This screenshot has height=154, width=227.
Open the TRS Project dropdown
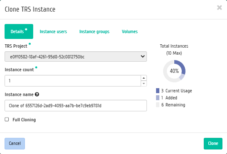[x=76, y=56]
